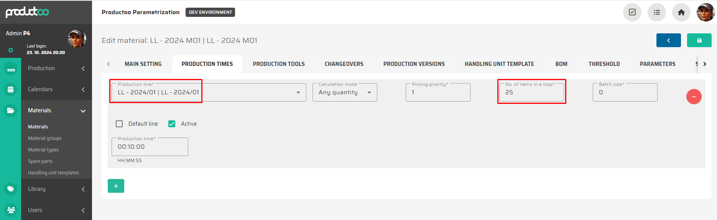Screen dimensions: 717x220
Task: Open the list icon in header
Action: tap(656, 12)
